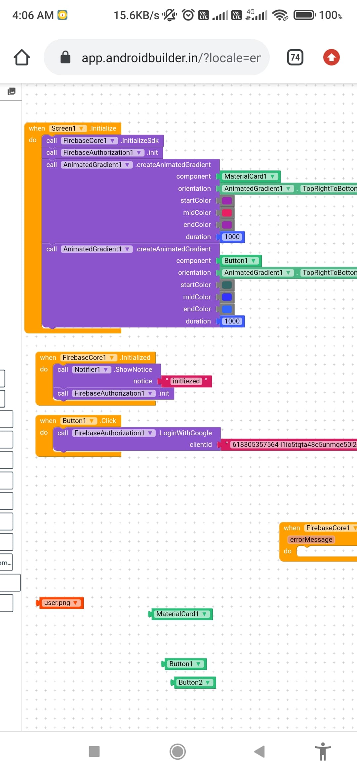Open FirebaseAuthorization1 dropdown in Initialized init call
The image size is (357, 774).
coord(114,393)
